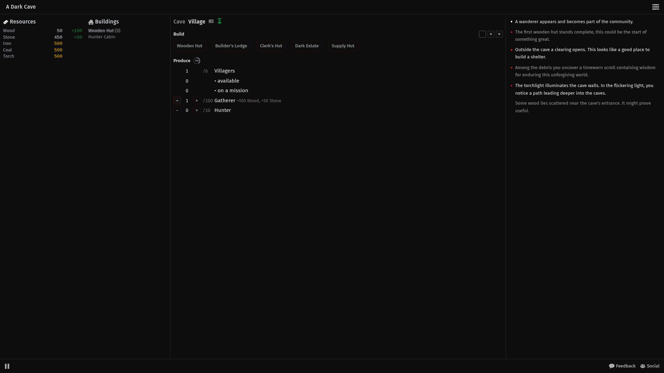Toggle the rightmost crossed checkbox in Build row
This screenshot has width=664, height=373.
[499, 34]
